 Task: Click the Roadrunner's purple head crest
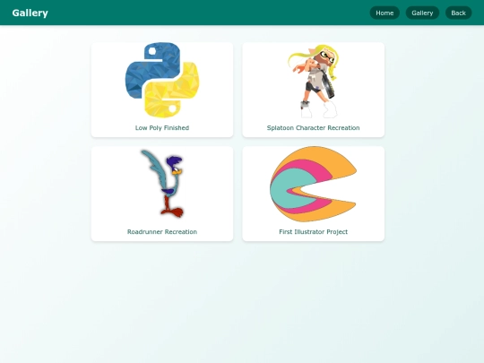174,161
